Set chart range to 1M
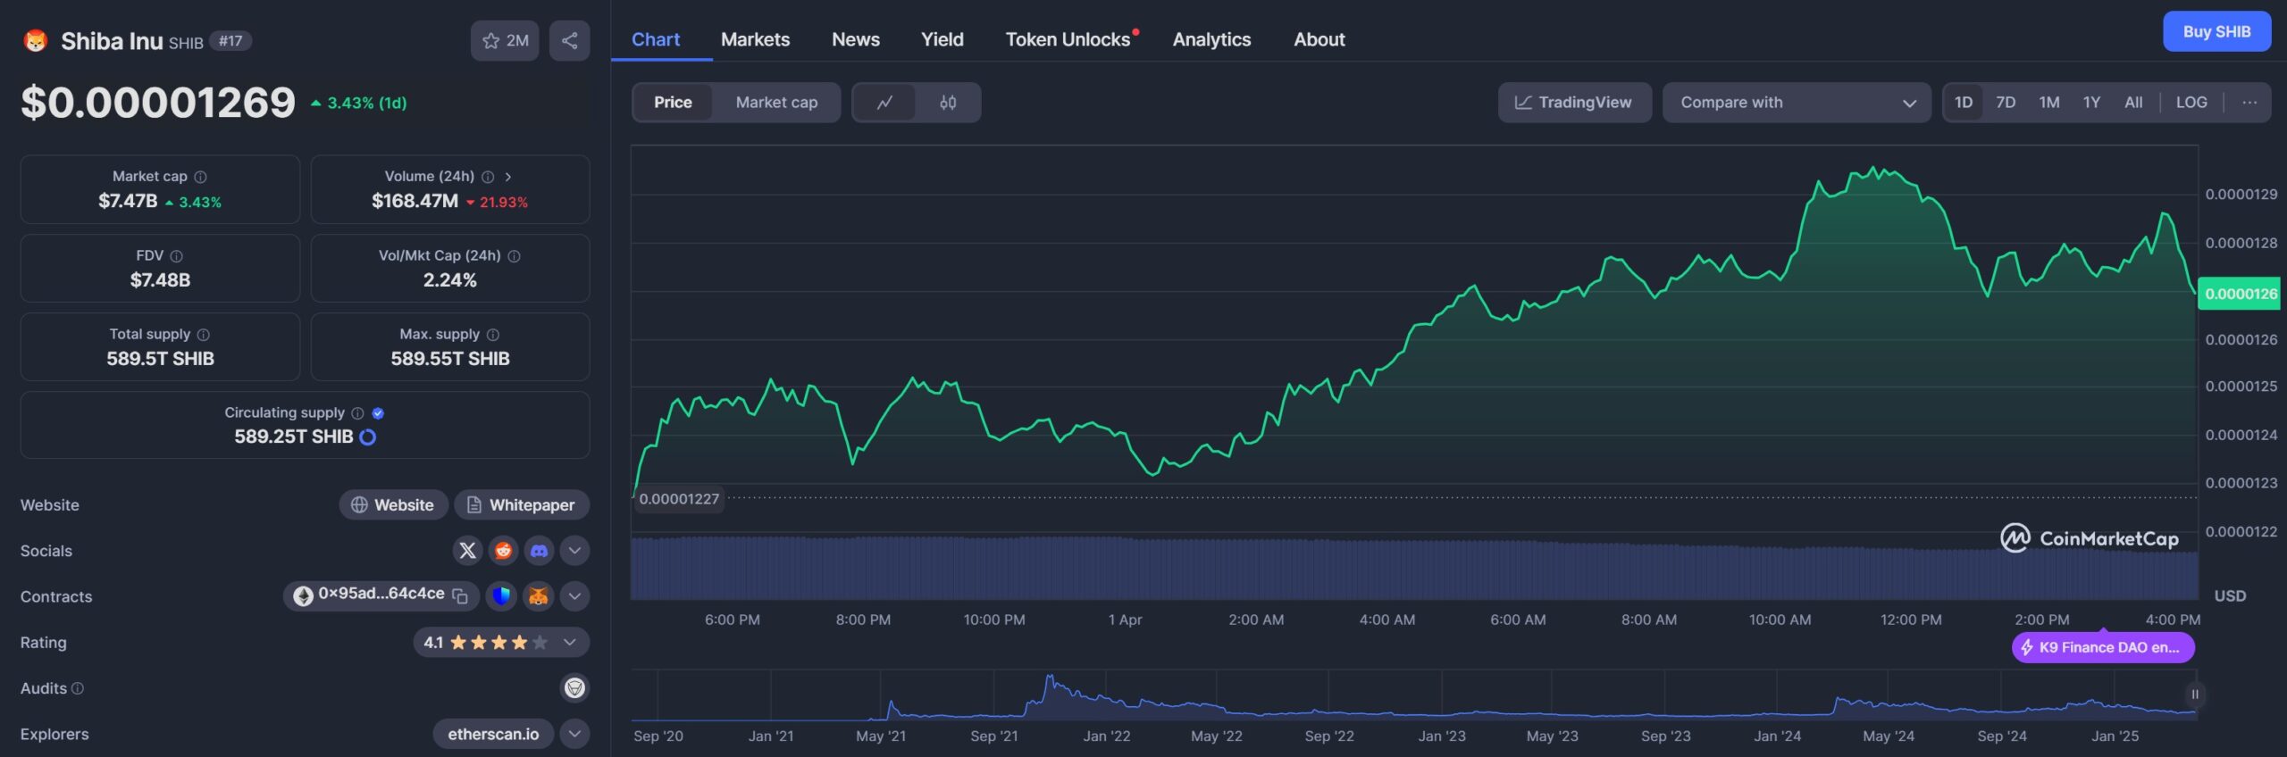2287x757 pixels. coord(2049,103)
